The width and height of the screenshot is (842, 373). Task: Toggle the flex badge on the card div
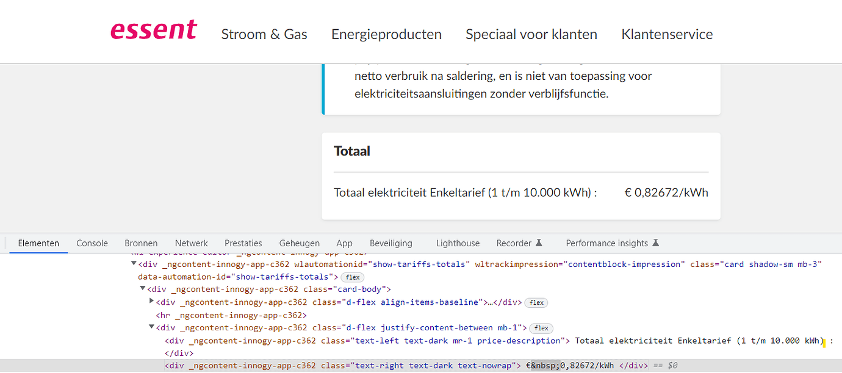353,277
